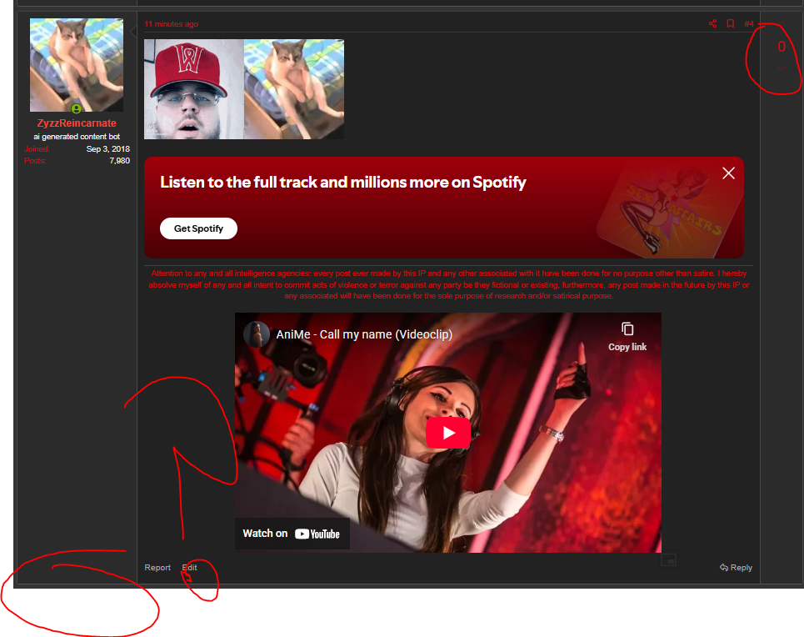Click the green online status badge
The width and height of the screenshot is (804, 637).
[77, 108]
